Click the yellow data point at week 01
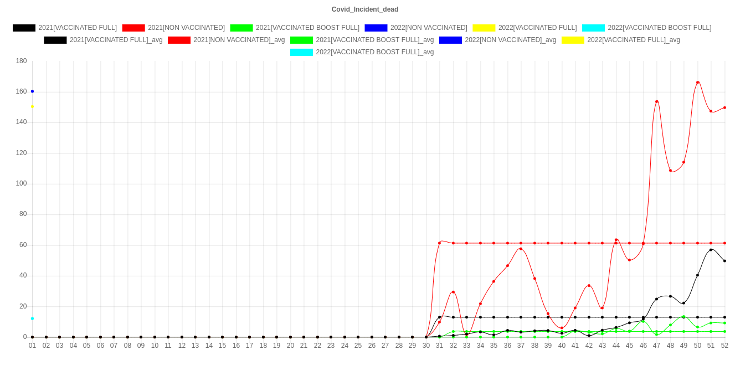 [32, 106]
